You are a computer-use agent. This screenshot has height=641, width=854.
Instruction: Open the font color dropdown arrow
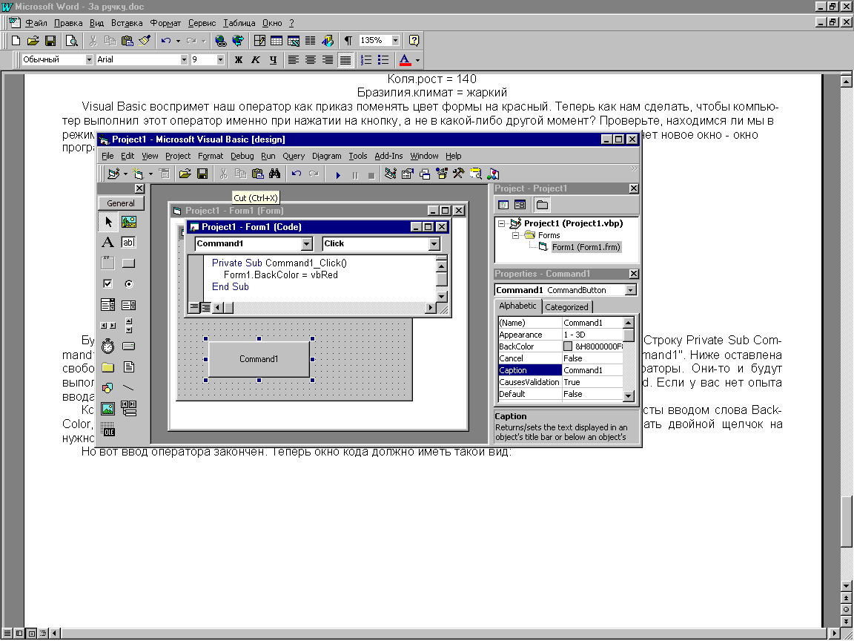[417, 61]
